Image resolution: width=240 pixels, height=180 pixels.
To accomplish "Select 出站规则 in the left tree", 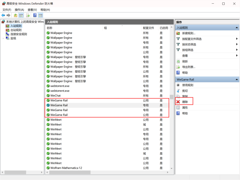I will [x=16, y=30].
